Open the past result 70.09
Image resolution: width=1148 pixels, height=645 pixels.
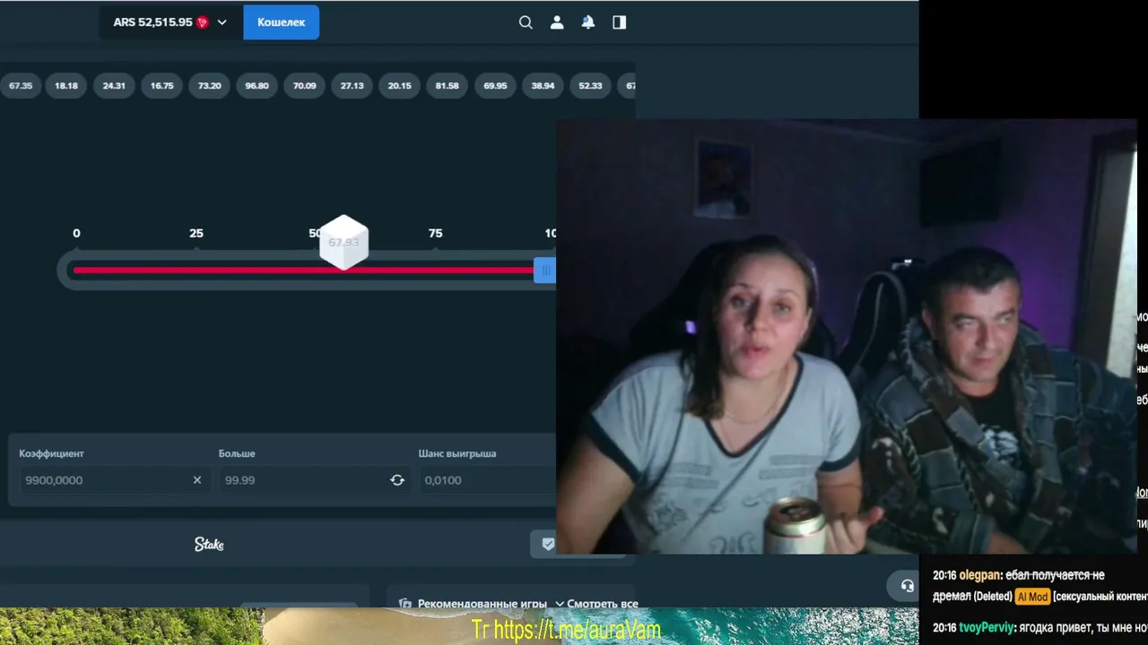tap(305, 86)
